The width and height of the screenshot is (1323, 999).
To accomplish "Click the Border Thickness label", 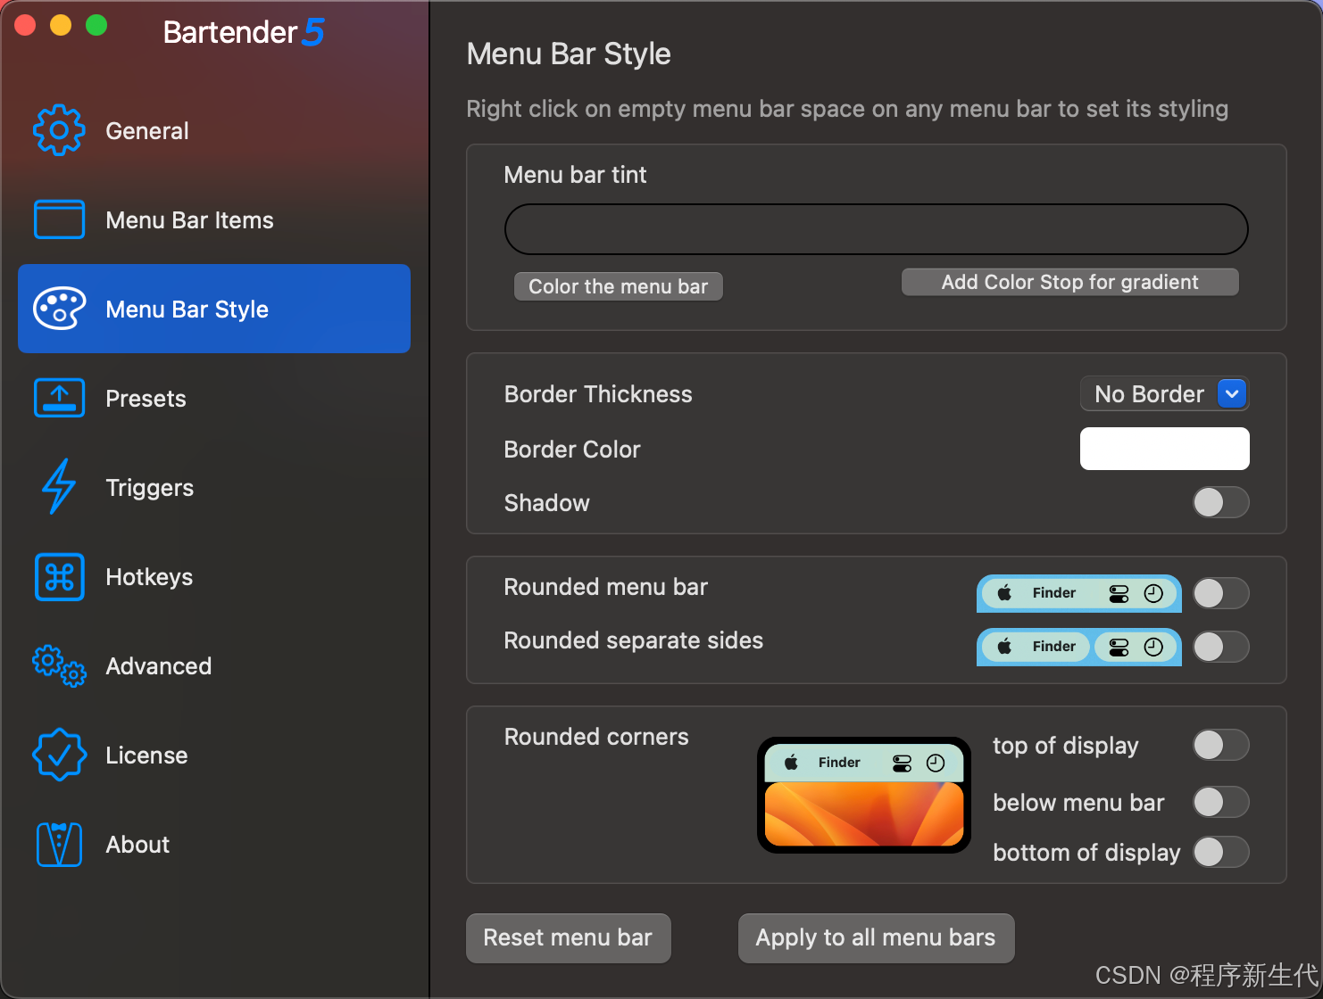I will (598, 394).
